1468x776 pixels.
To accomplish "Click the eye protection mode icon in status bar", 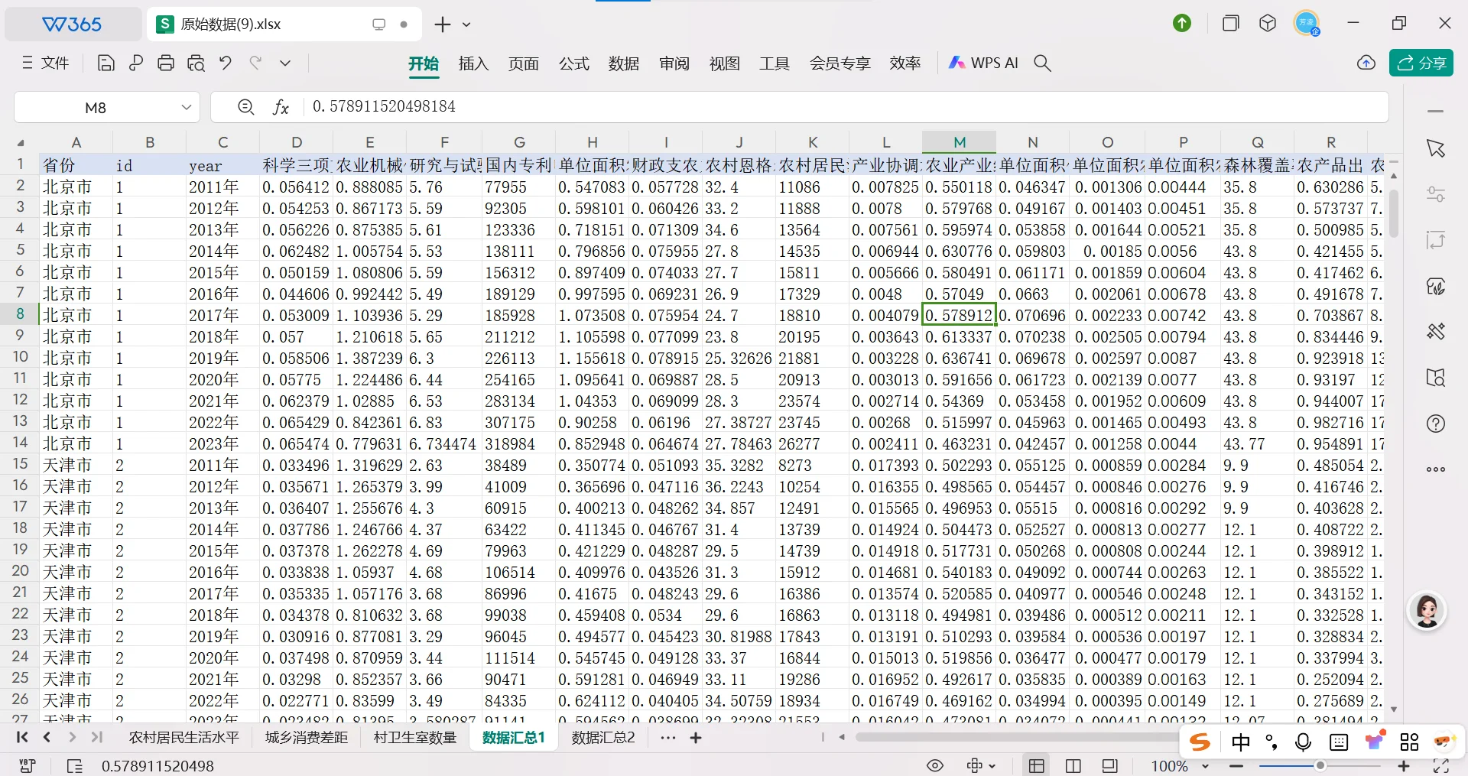I will click(x=935, y=765).
